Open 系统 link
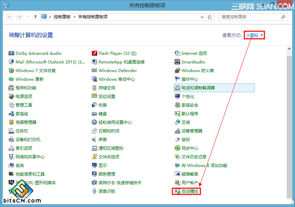This screenshot has height=207, width=295. 20,165
